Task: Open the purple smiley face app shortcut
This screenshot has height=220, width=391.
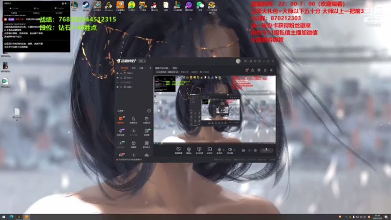Action: 189,5
